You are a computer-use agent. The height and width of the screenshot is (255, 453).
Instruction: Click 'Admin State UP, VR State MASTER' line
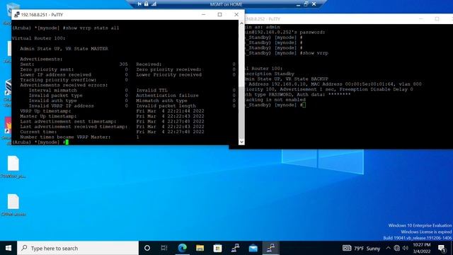point(64,49)
